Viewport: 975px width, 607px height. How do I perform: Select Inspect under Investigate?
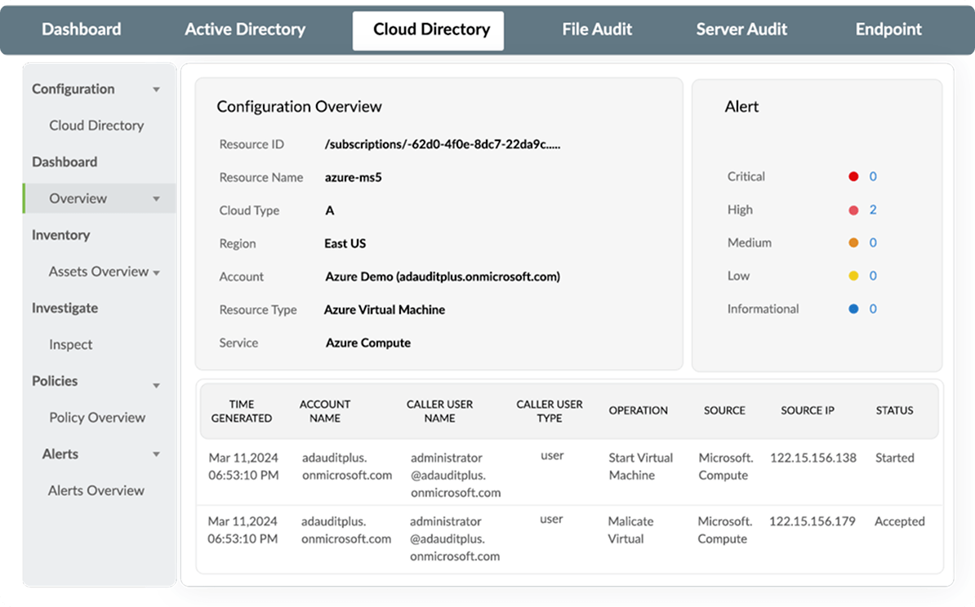pyautogui.click(x=70, y=344)
